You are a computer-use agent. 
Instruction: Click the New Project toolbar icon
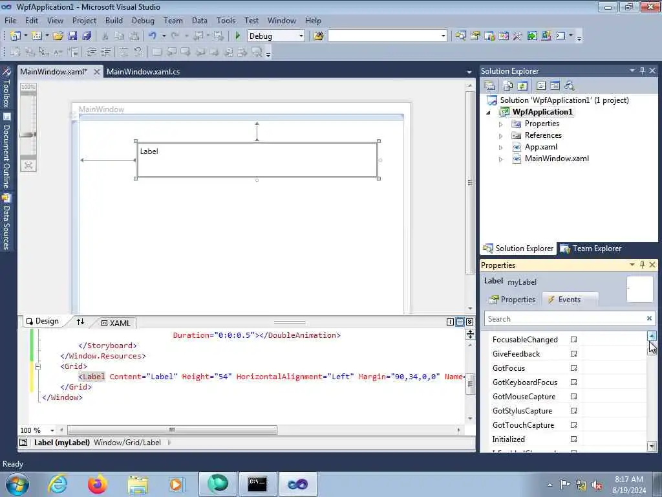pyautogui.click(x=16, y=36)
